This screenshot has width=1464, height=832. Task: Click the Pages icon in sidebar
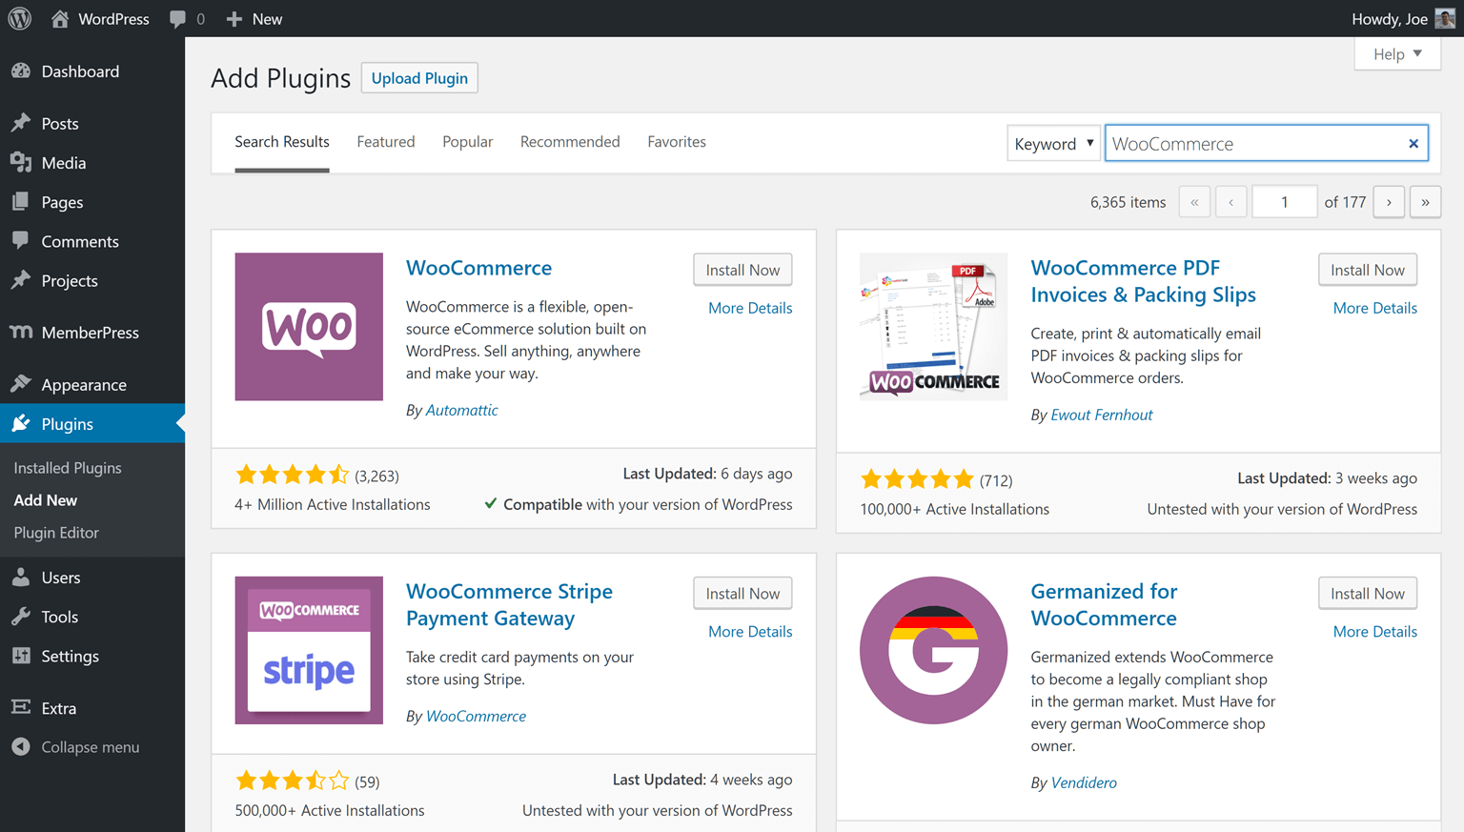21,202
